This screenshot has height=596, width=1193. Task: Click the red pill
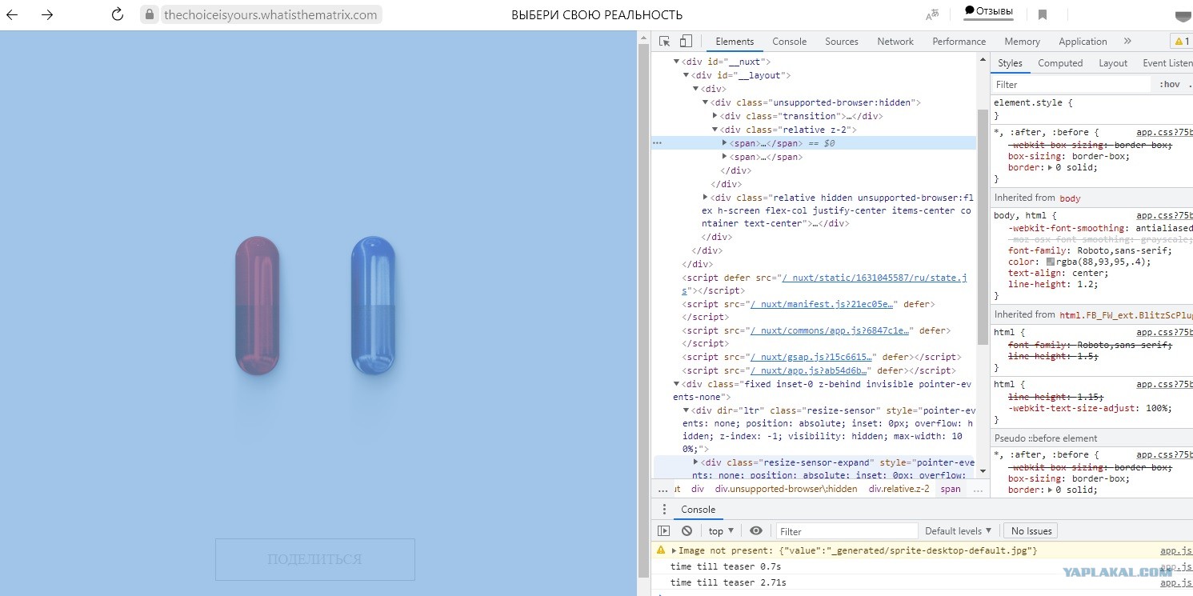point(258,306)
